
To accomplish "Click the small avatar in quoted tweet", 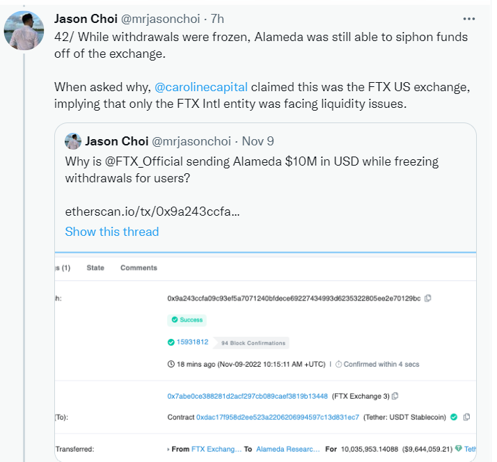I will [73, 141].
